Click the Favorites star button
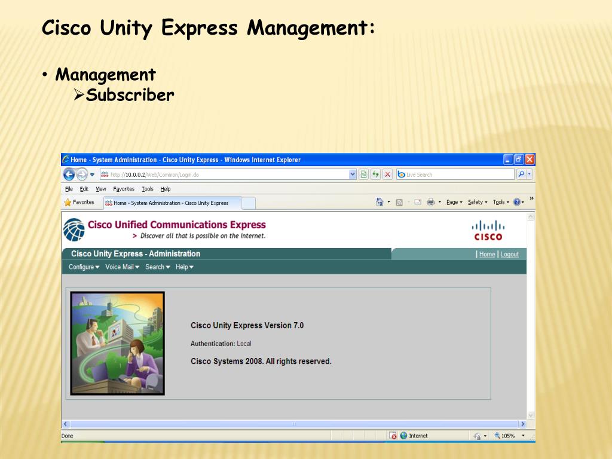Image resolution: width=612 pixels, height=459 pixels. 79,202
